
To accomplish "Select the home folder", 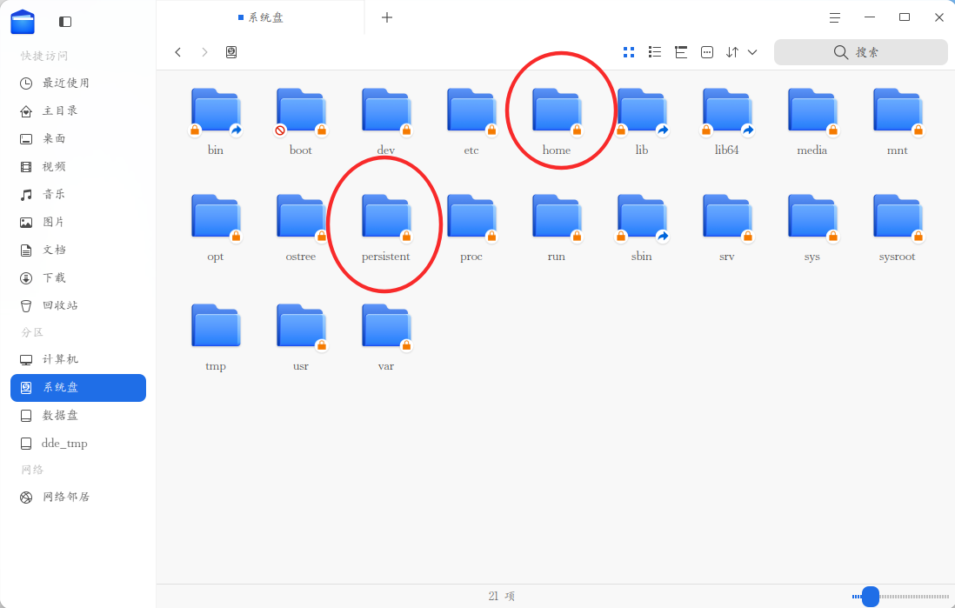I will (x=557, y=122).
